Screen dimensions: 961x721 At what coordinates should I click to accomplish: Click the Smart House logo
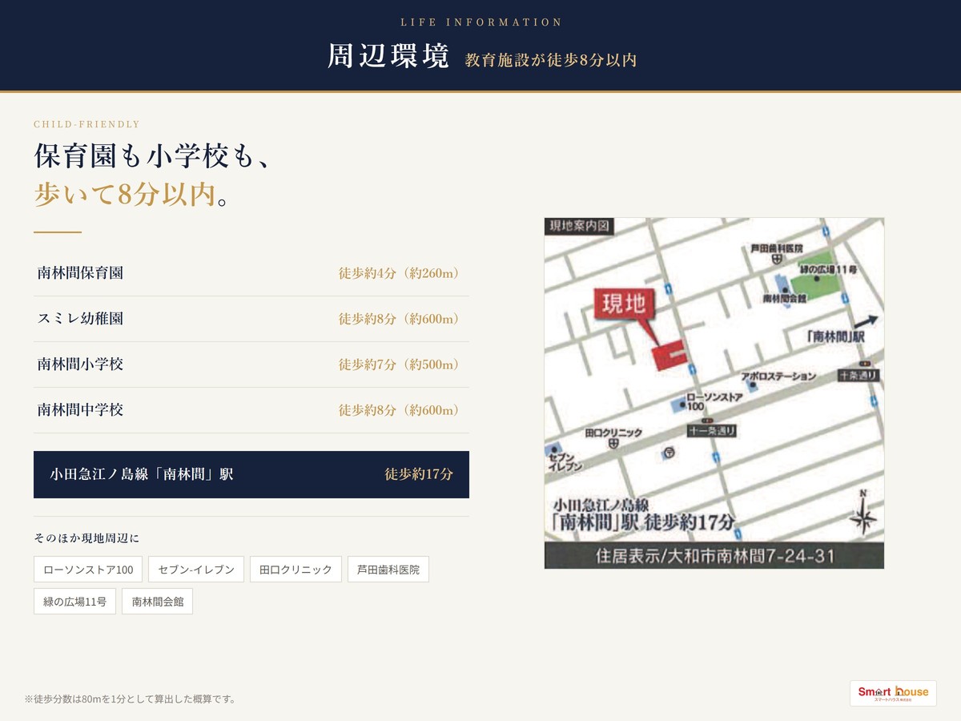point(893,693)
